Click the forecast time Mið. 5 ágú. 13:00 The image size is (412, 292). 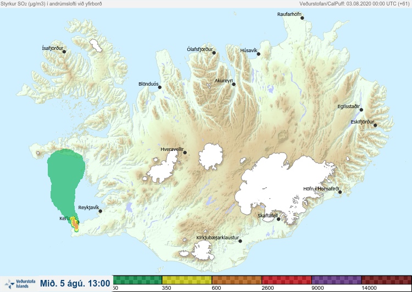pyautogui.click(x=75, y=283)
